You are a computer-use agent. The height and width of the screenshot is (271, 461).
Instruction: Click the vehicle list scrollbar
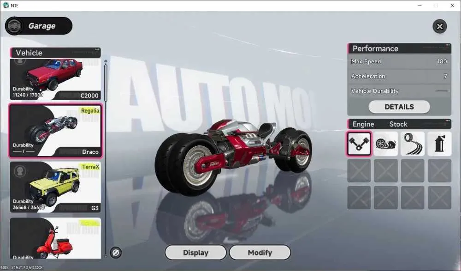click(106, 83)
